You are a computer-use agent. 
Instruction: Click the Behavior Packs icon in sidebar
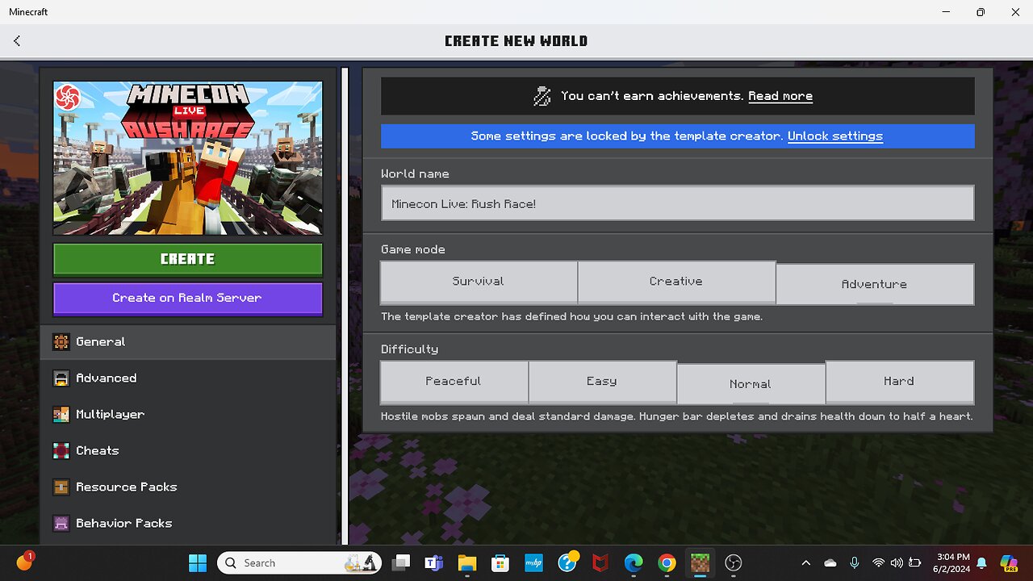click(x=61, y=523)
